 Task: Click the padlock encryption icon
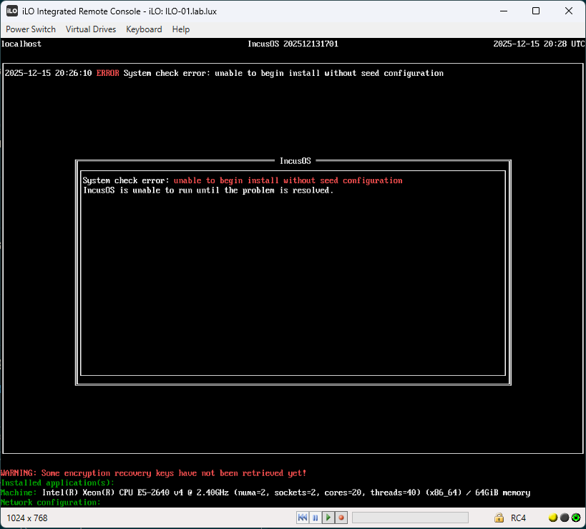(x=499, y=518)
